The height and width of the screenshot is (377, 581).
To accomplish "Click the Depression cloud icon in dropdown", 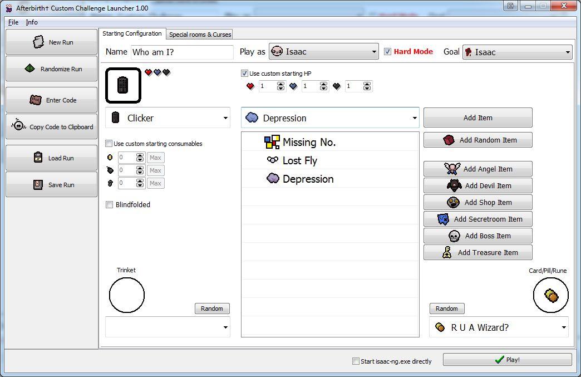I will (252, 117).
